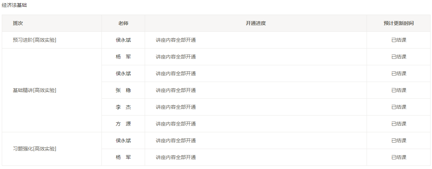
Task: Click 讲座内容全部开通 in the 预习进阶 row
Action: coord(176,40)
